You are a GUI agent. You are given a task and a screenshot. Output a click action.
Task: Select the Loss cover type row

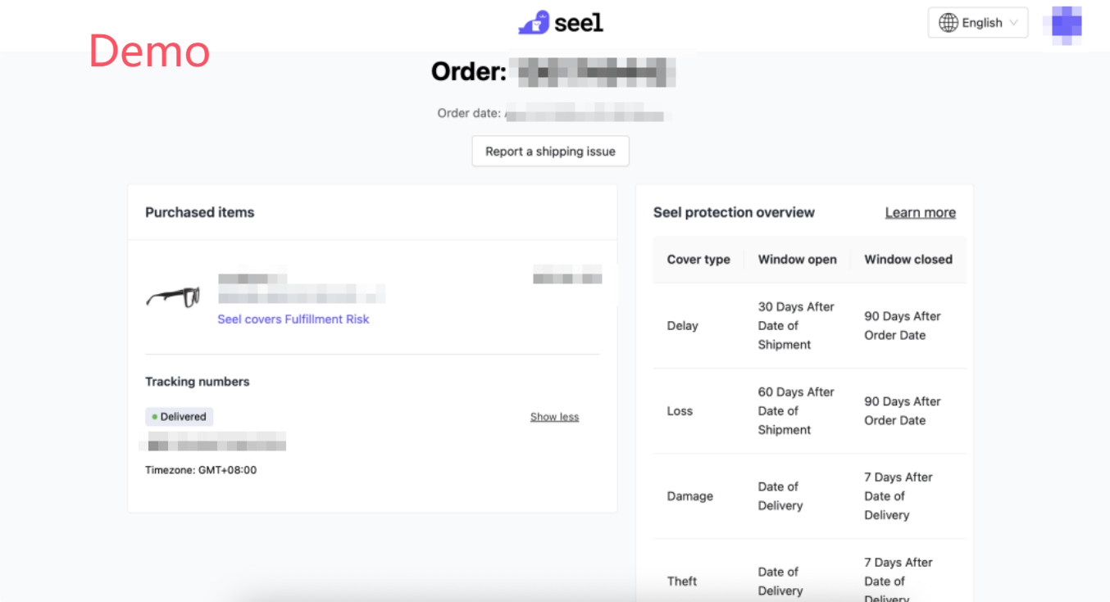680,411
